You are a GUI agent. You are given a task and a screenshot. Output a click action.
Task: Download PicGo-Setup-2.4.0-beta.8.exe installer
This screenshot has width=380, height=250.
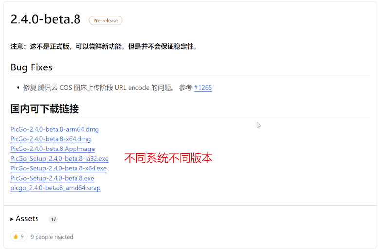[52, 178]
